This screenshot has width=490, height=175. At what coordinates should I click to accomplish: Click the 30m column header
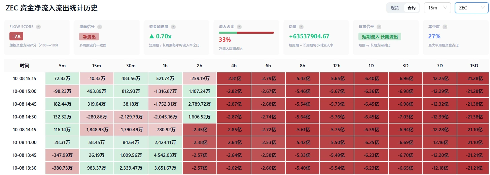click(x=131, y=66)
